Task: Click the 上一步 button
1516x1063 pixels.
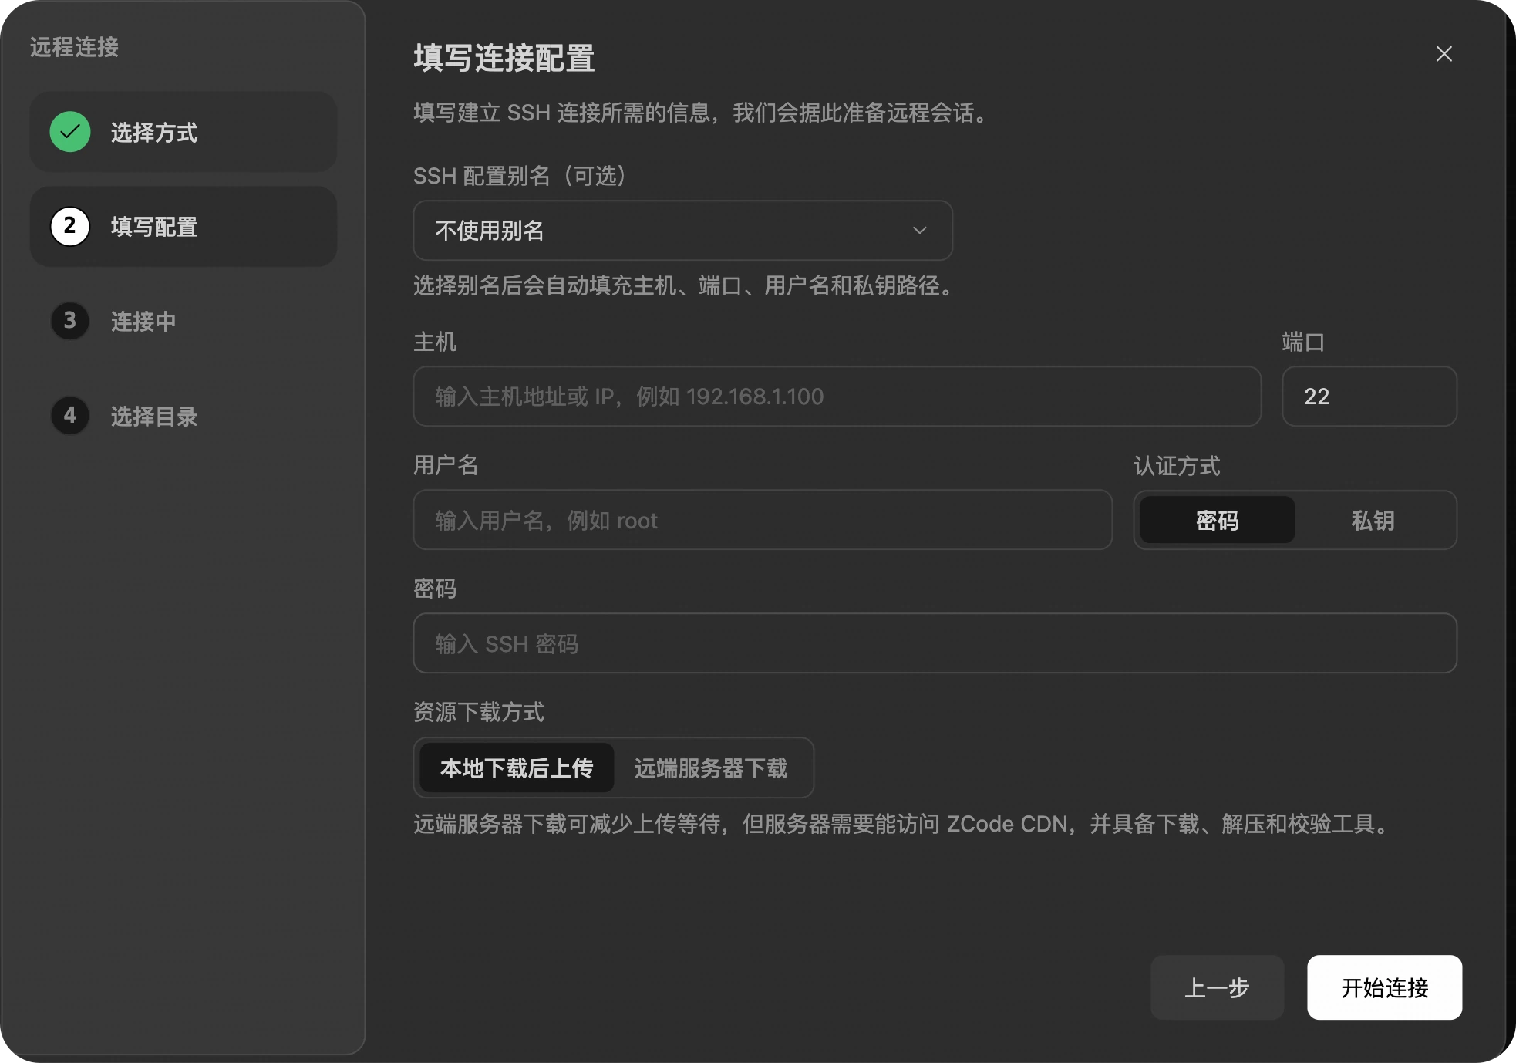Action: point(1217,987)
